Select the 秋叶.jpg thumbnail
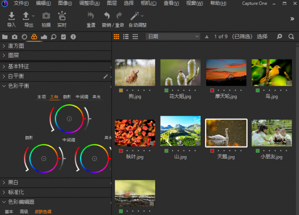 tap(135, 133)
